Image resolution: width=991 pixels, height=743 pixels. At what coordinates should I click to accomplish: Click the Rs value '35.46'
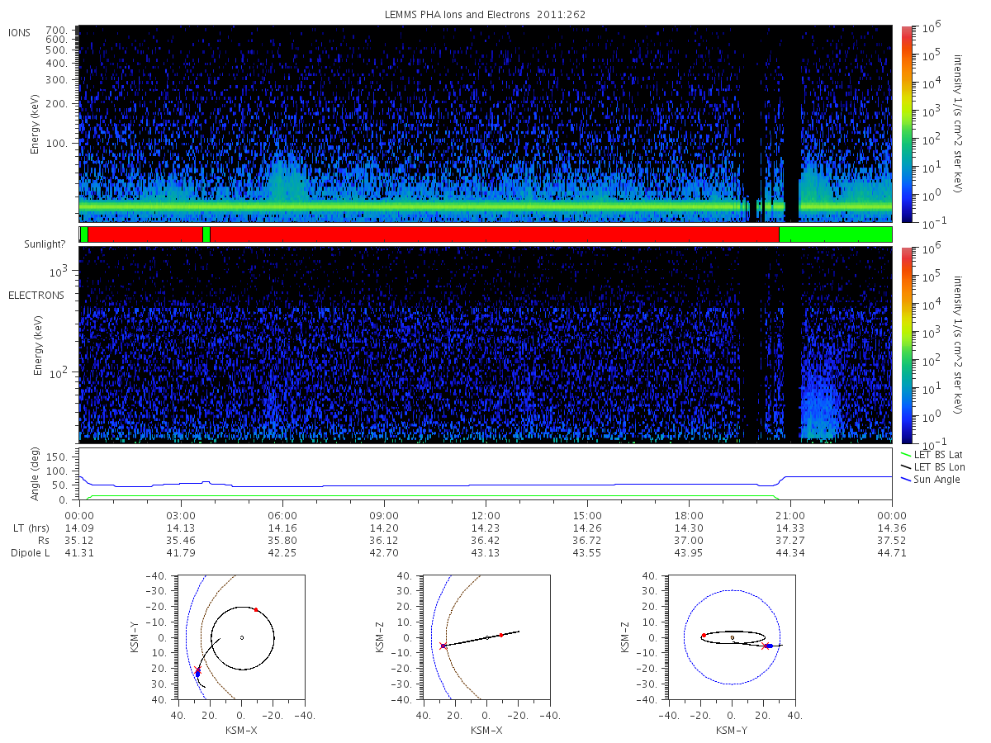point(180,541)
